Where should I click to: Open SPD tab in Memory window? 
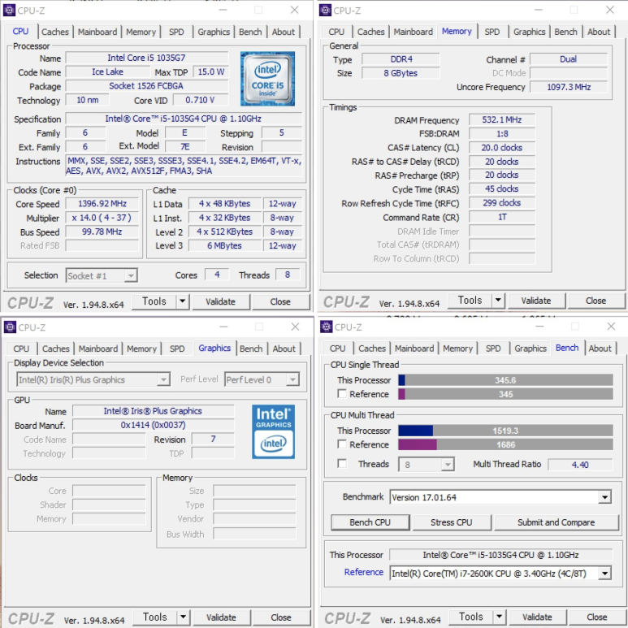click(x=492, y=32)
